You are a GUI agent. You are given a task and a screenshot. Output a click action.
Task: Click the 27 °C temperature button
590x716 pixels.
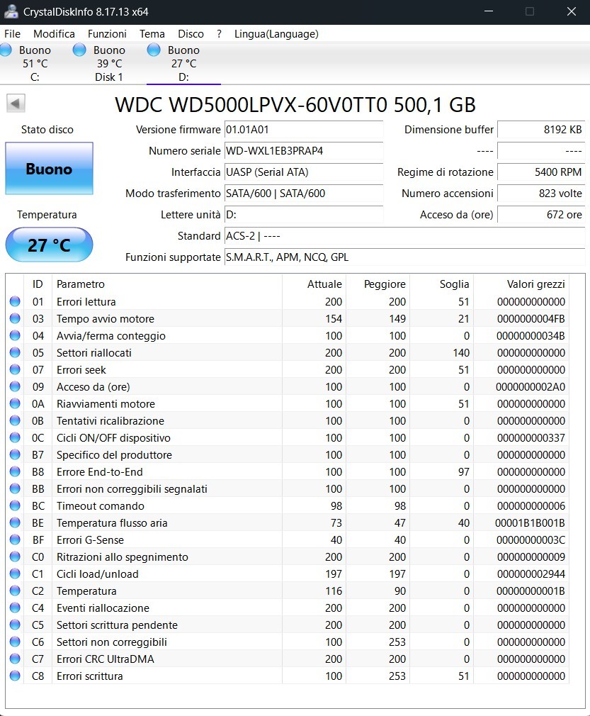click(50, 245)
